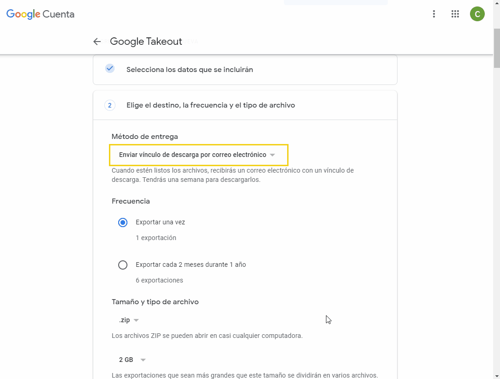Select Exportar cada 2 meses durante 1 año

(x=123, y=265)
